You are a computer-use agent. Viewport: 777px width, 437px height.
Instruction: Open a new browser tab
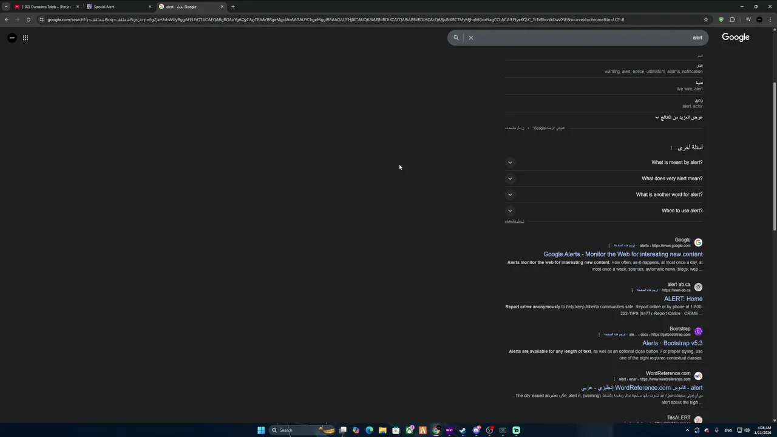click(232, 7)
